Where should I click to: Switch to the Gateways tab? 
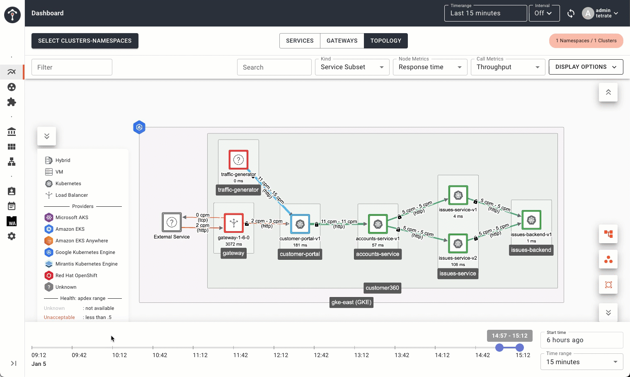tap(342, 41)
